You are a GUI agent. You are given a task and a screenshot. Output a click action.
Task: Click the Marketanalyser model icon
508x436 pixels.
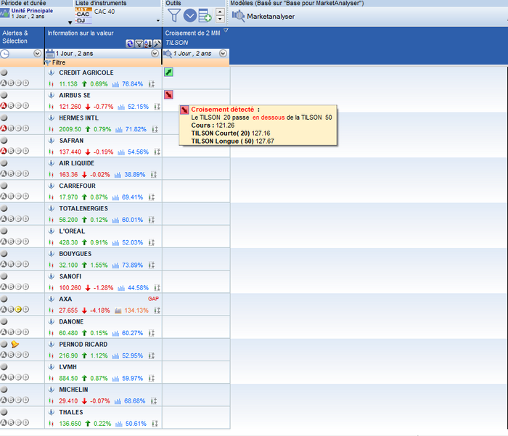pos(238,15)
